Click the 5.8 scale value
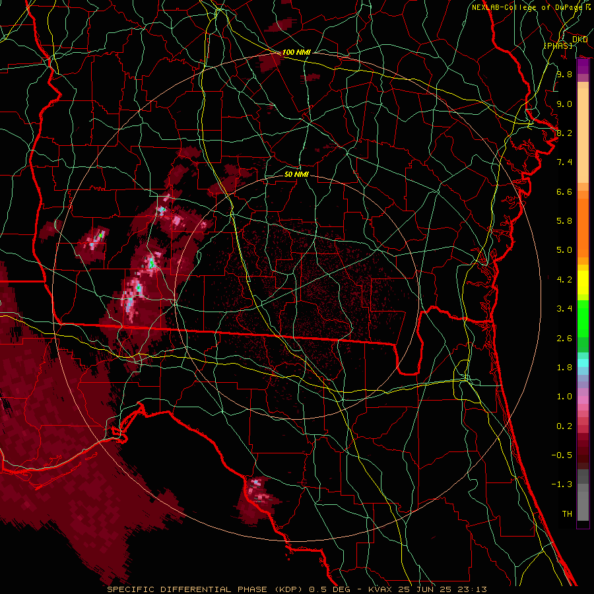This screenshot has width=594, height=594. tap(564, 221)
